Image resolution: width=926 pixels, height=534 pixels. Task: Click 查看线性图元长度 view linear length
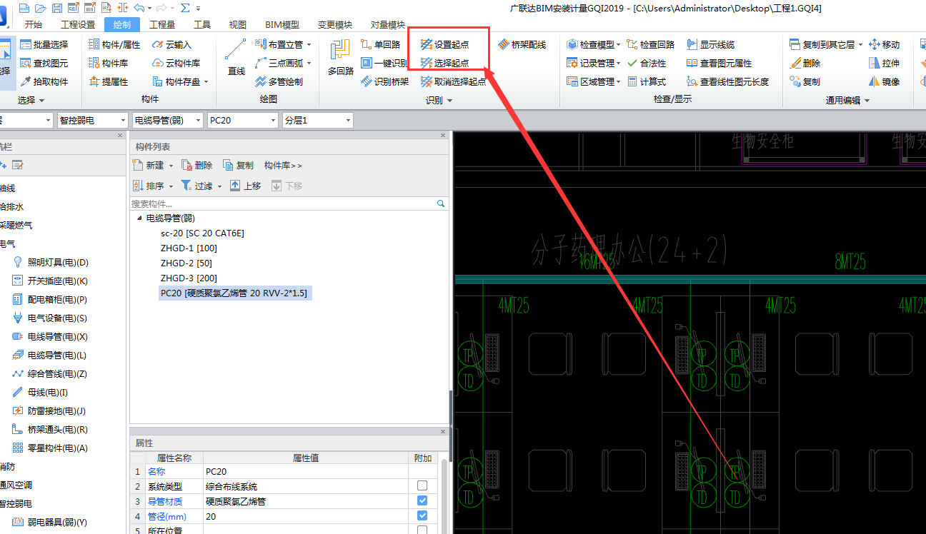coord(727,81)
